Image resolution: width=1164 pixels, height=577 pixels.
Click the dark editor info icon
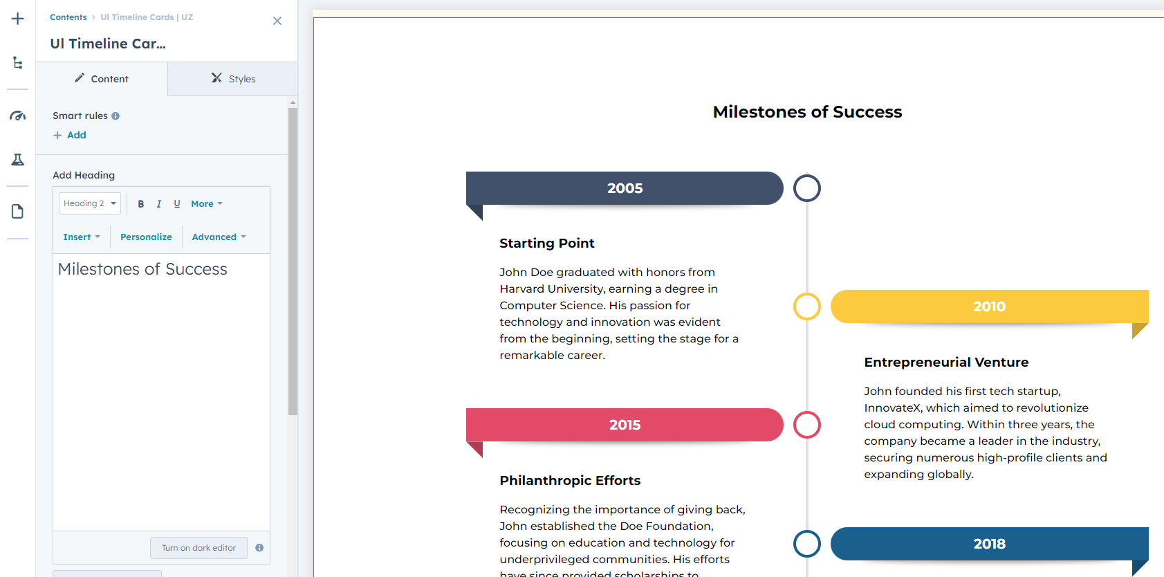pyautogui.click(x=259, y=548)
